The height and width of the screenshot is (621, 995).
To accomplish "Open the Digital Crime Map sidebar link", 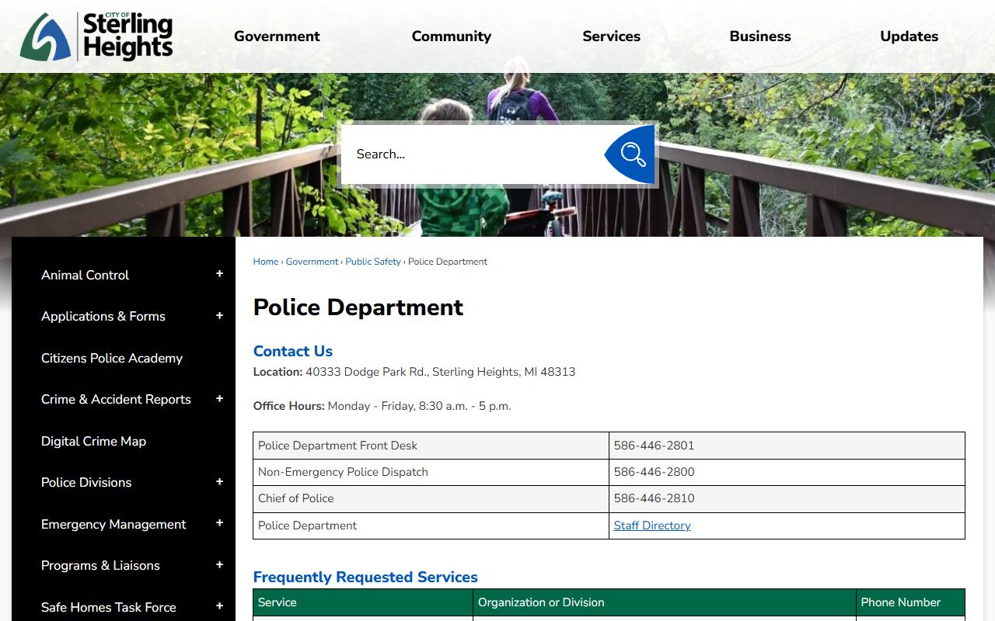I will coord(93,441).
